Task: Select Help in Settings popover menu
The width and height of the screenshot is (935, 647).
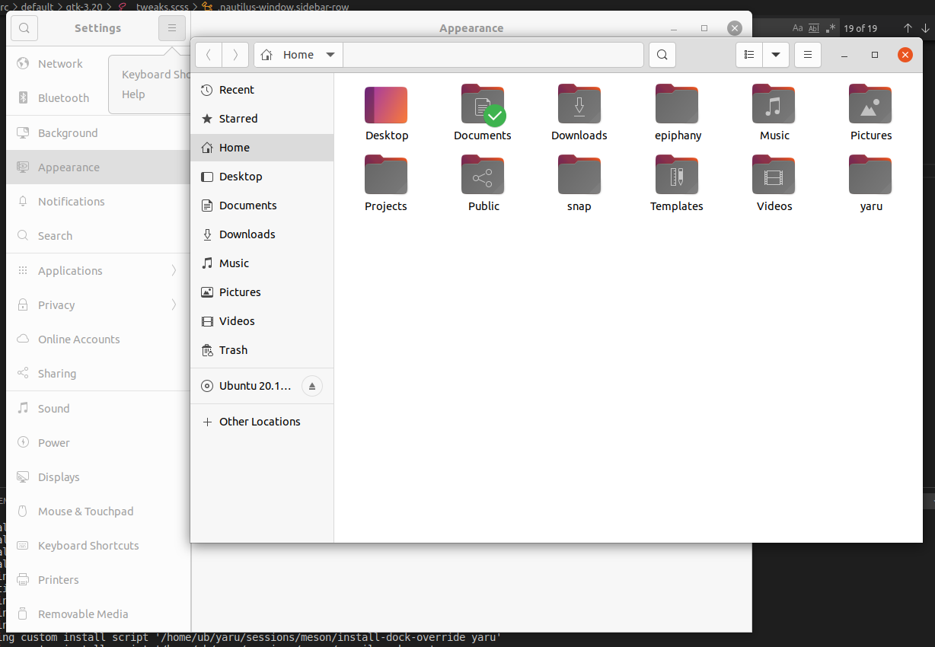Action: (133, 94)
